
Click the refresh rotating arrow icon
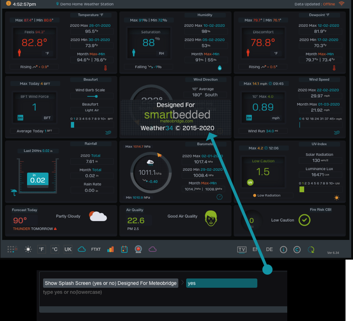(311, 249)
